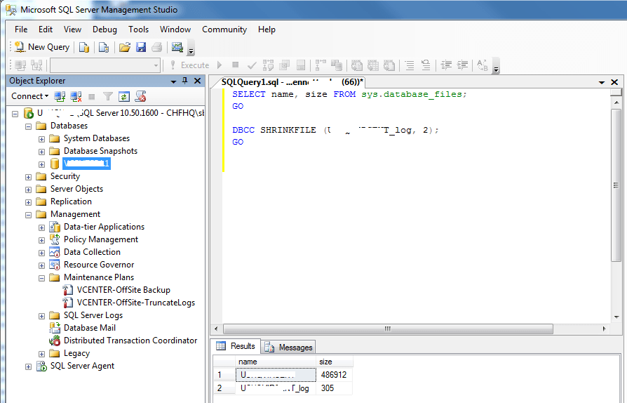Expand the Replication node
The image size is (627, 403).
(x=28, y=202)
